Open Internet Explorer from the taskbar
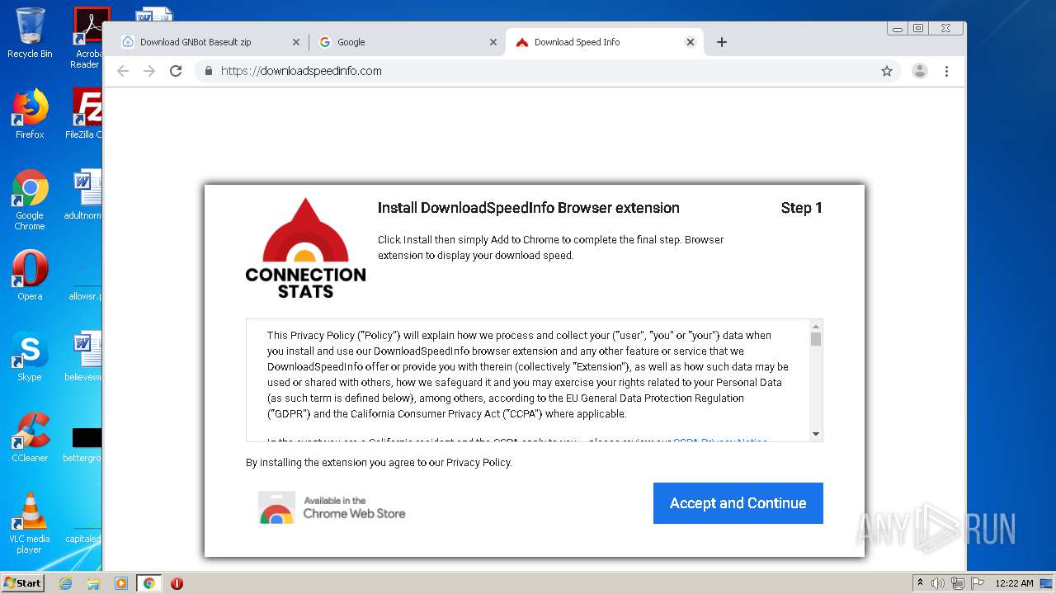 tap(65, 583)
